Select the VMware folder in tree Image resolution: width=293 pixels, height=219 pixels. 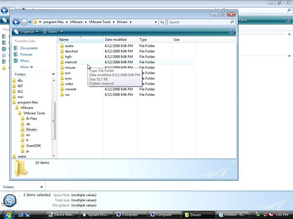(27, 108)
